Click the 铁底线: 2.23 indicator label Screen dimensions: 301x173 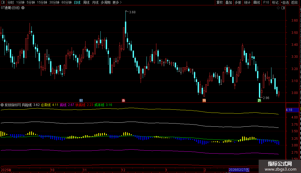(84, 105)
